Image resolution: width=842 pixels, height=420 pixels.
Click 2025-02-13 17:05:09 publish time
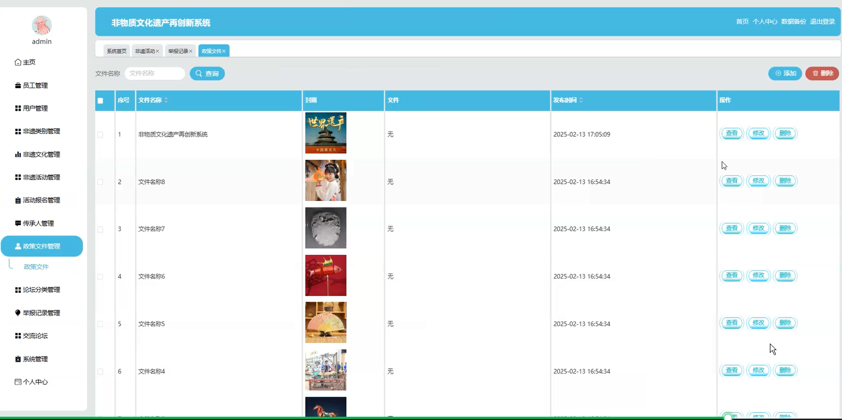click(582, 134)
